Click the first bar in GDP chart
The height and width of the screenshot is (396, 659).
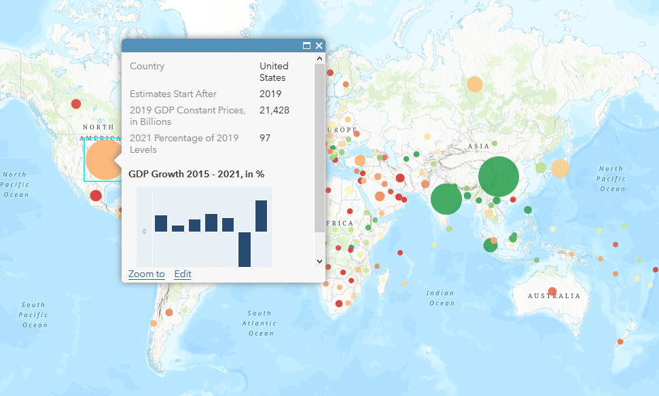(161, 223)
